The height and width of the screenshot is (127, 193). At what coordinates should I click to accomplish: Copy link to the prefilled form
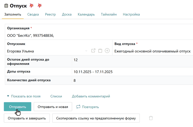(x=96, y=118)
